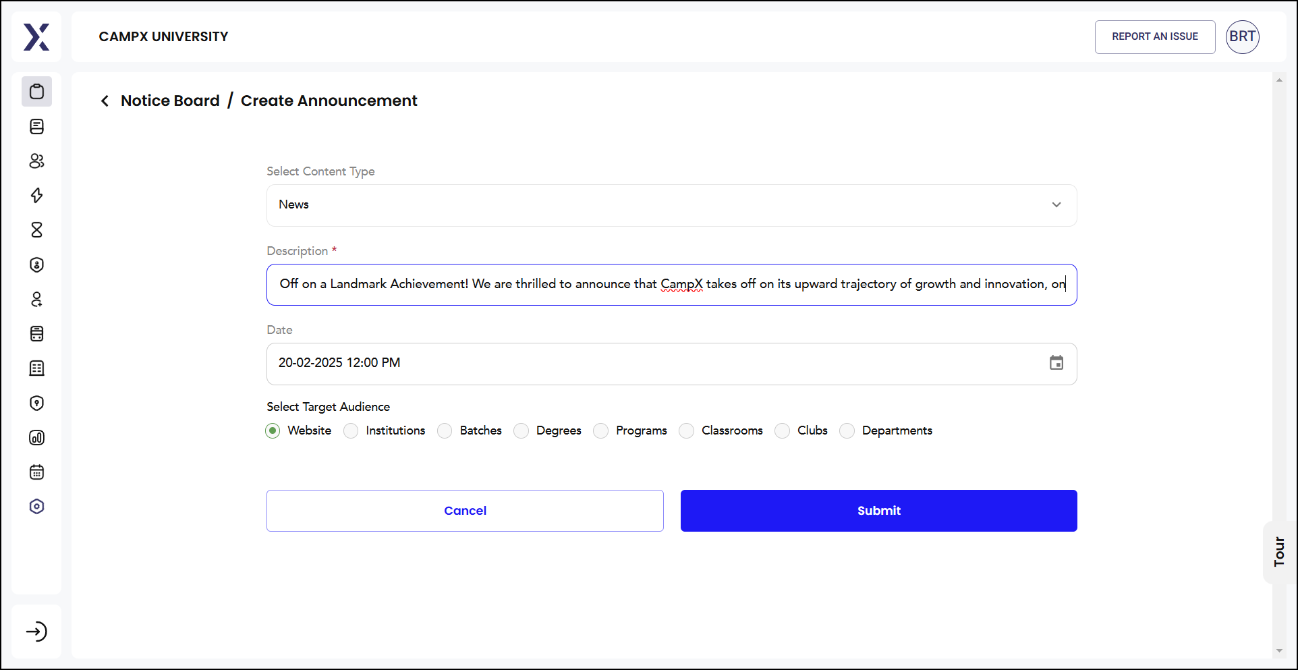Open the bar chart analytics sidebar icon
Image resolution: width=1298 pixels, height=670 pixels.
pos(36,437)
